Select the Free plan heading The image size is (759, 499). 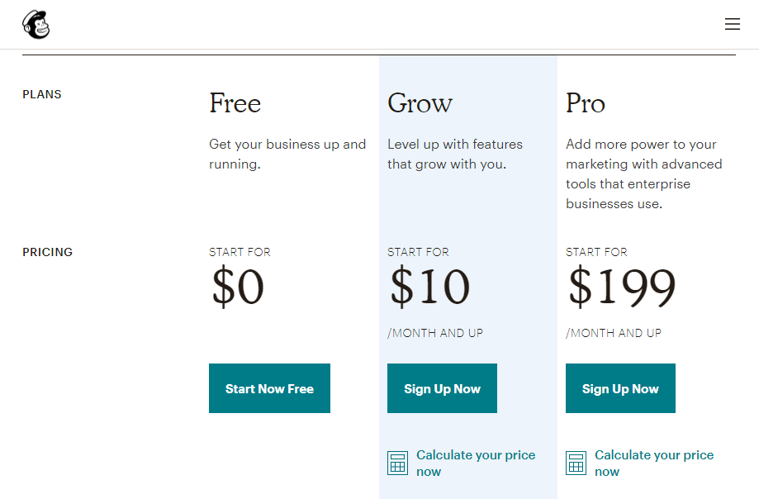tap(235, 103)
